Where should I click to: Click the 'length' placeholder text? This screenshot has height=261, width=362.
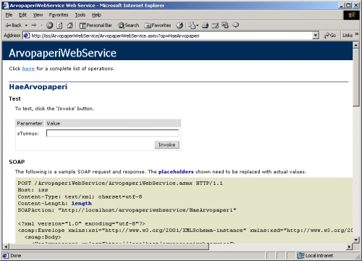(82, 204)
